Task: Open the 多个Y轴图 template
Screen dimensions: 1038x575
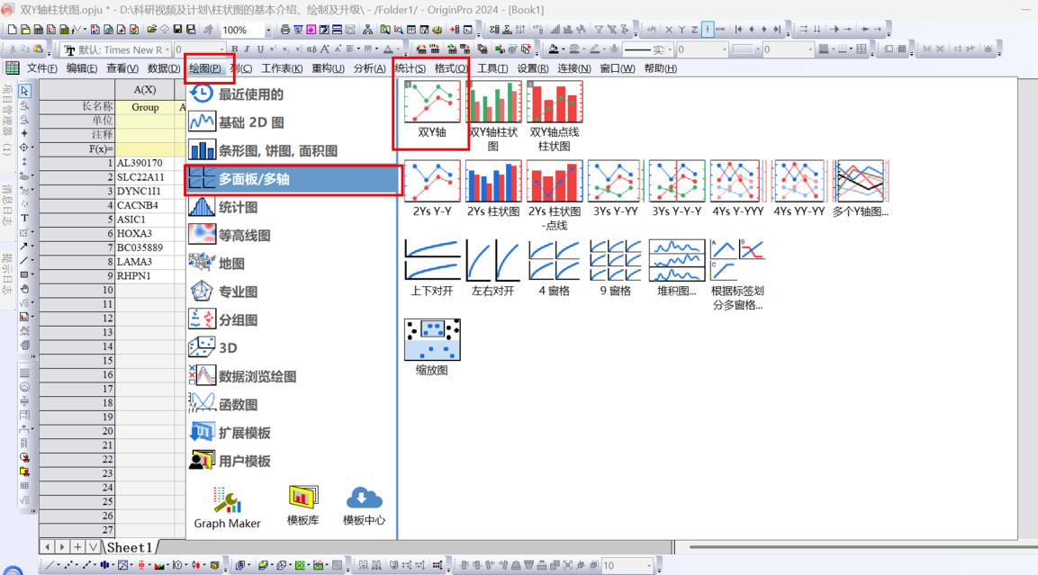Action: point(860,189)
